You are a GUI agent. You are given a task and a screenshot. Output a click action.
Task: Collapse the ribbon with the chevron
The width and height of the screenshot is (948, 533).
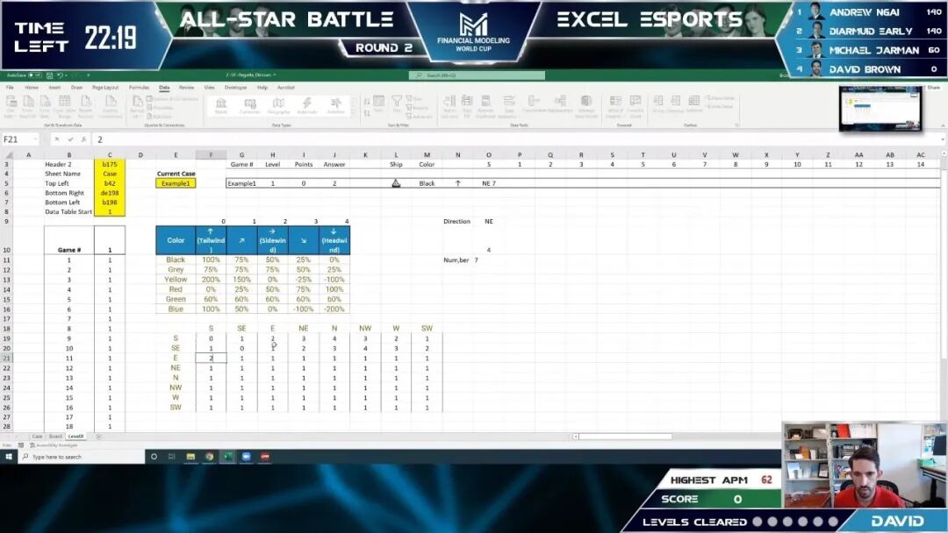coord(943,125)
